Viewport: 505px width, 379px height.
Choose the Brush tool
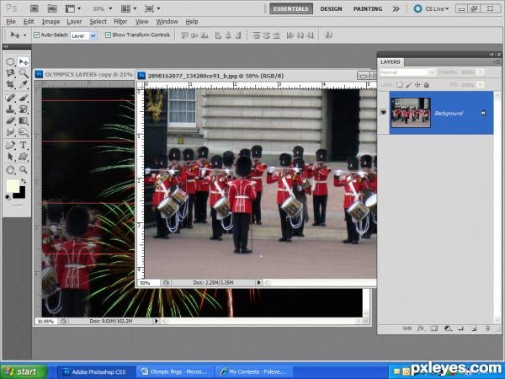pos(24,98)
